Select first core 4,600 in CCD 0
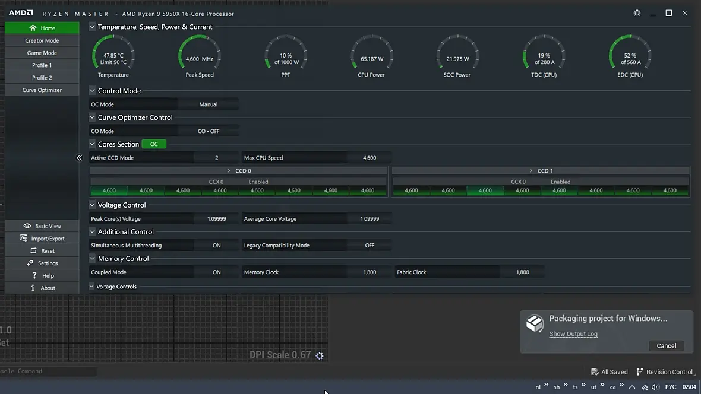This screenshot has width=701, height=394. coord(109,190)
